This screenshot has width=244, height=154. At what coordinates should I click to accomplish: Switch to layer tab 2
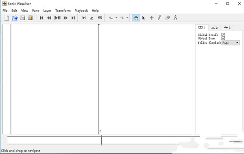point(214,28)
